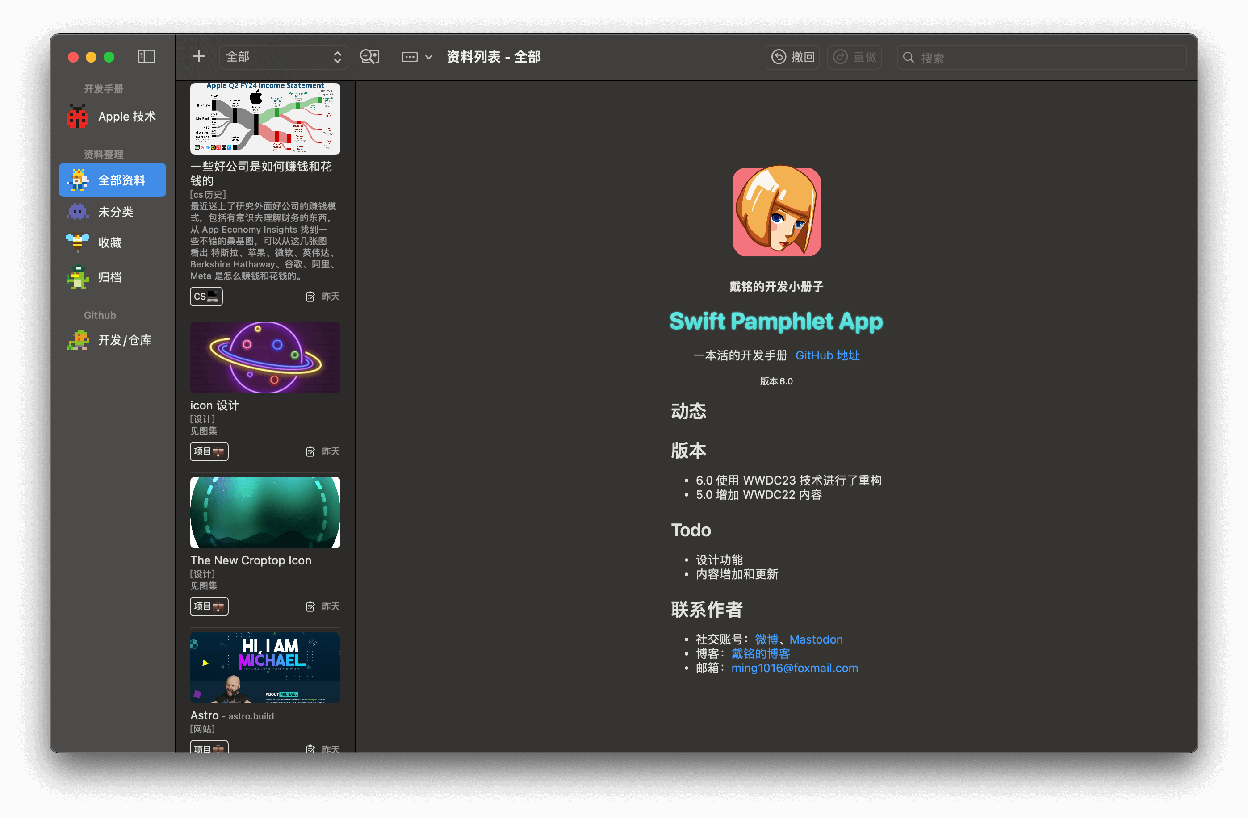Click the green pixel icon beside 归档
This screenshot has height=819, width=1248.
[78, 277]
